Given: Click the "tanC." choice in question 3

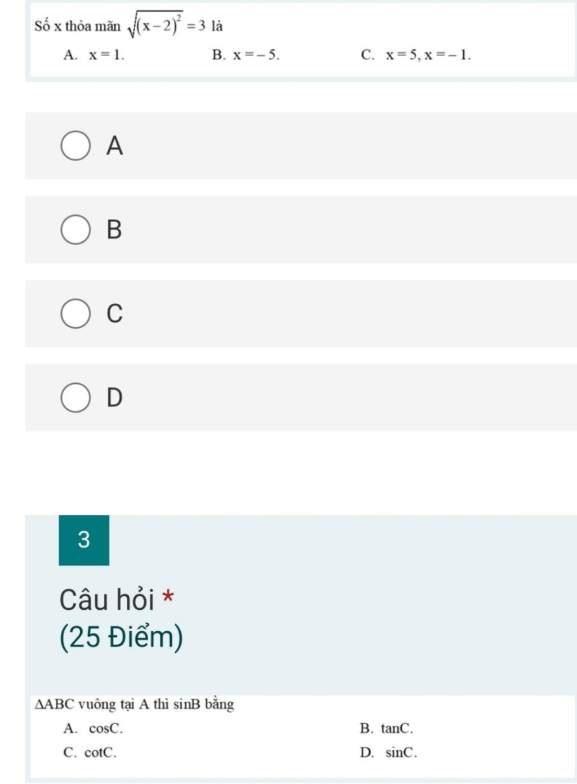Looking at the screenshot, I should pos(397,728).
